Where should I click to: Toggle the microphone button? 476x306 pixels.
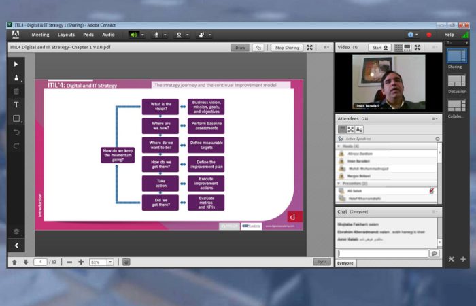tap(156, 35)
